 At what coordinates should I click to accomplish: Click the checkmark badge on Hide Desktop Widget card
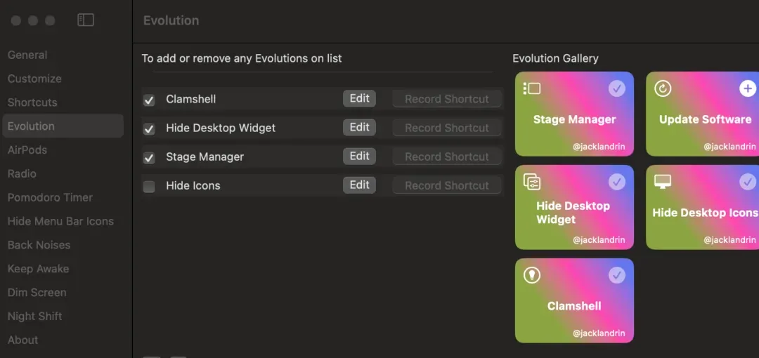[617, 182]
